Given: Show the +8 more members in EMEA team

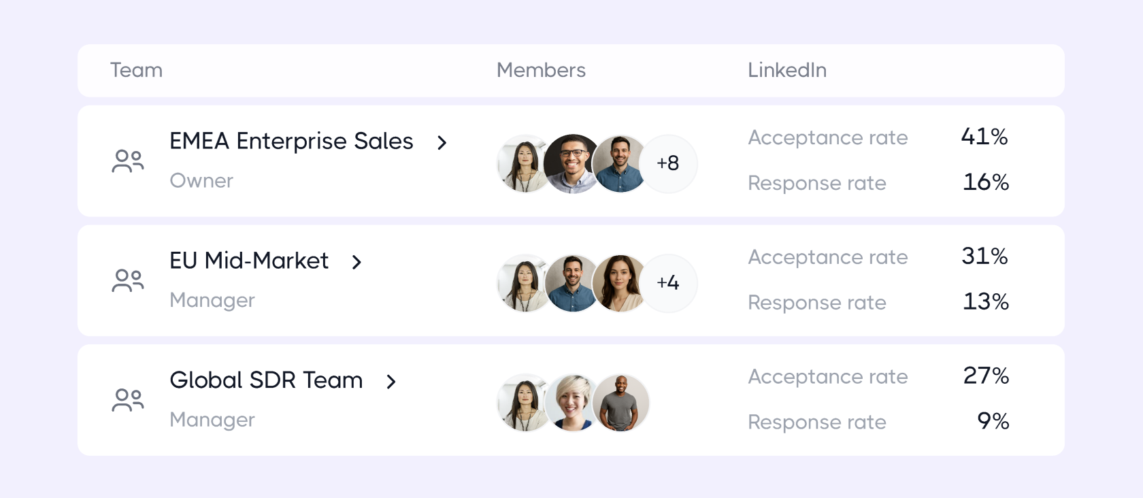Looking at the screenshot, I should tap(668, 163).
